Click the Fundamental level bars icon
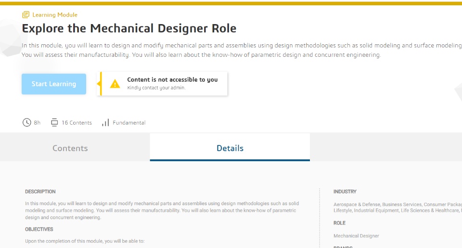462x248 pixels. (105, 123)
